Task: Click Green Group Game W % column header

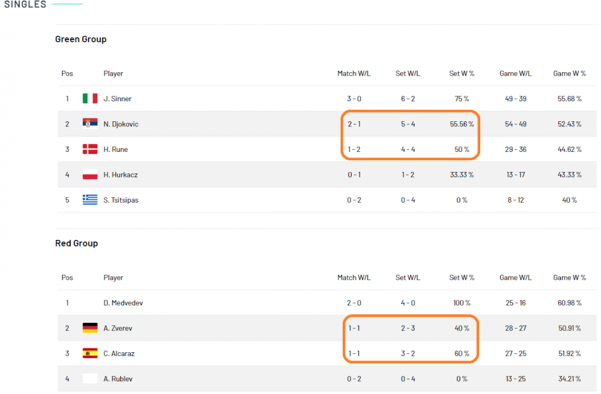Action: 569,73
